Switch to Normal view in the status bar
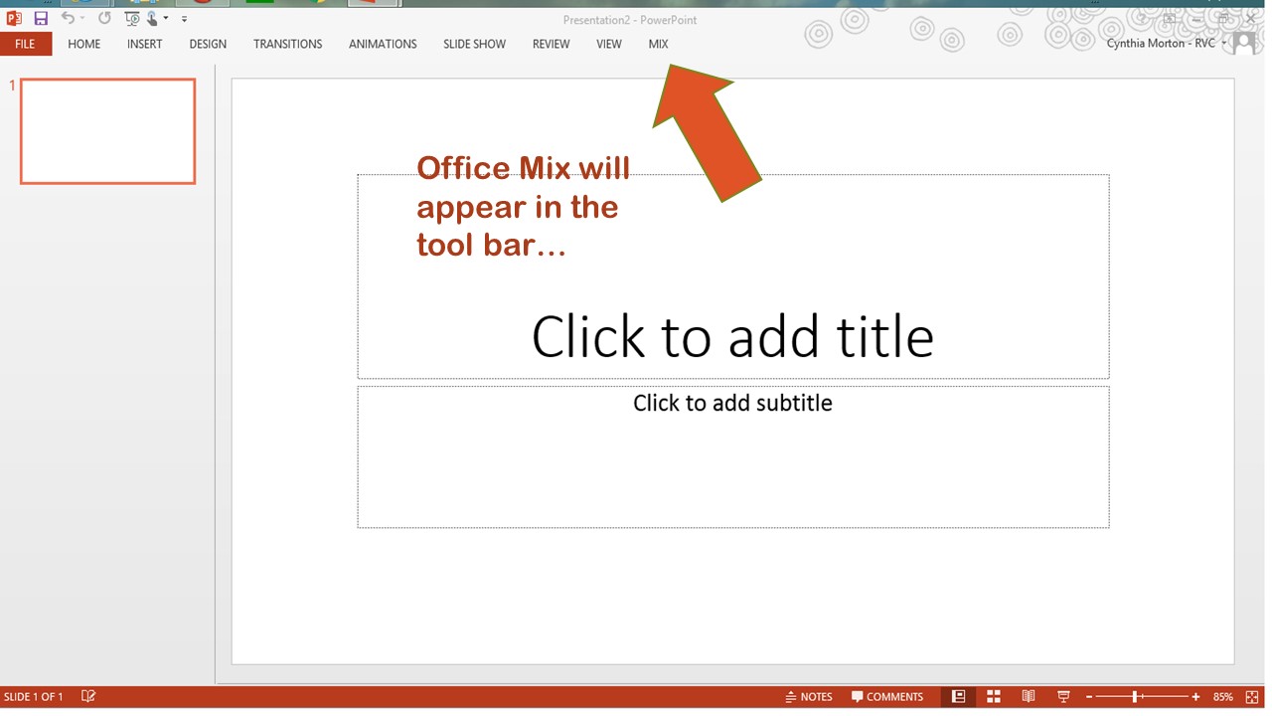 pos(959,696)
